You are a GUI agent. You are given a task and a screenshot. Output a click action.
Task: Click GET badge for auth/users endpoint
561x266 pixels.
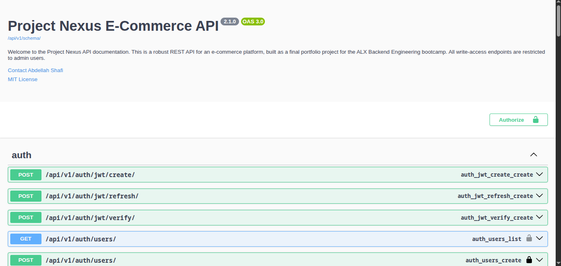[x=26, y=239]
